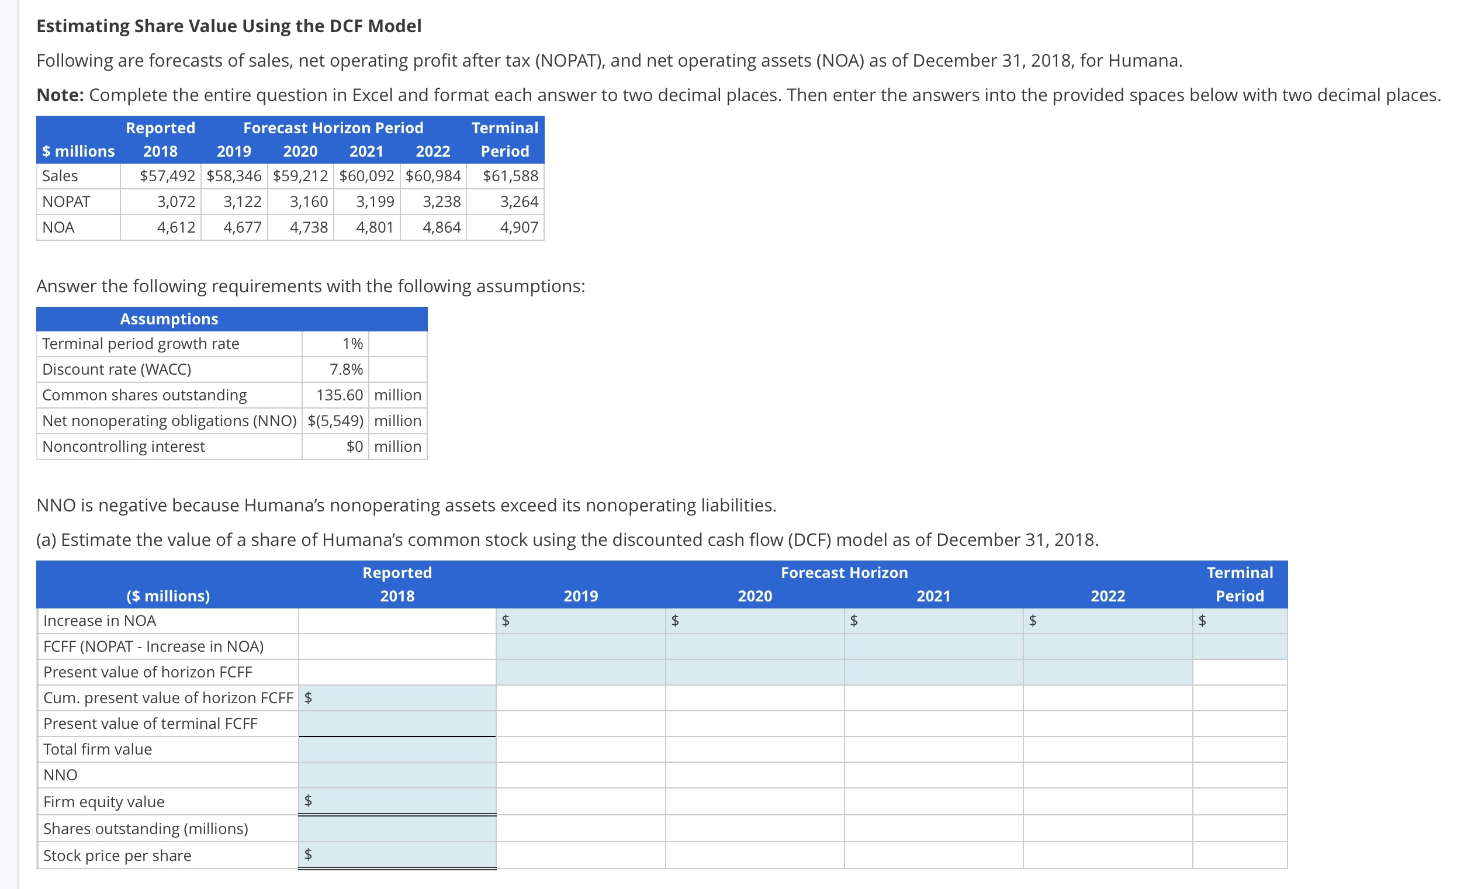This screenshot has width=1457, height=889.
Task: Click Present value of horizon FCFF 2022 field
Action: click(x=1108, y=672)
